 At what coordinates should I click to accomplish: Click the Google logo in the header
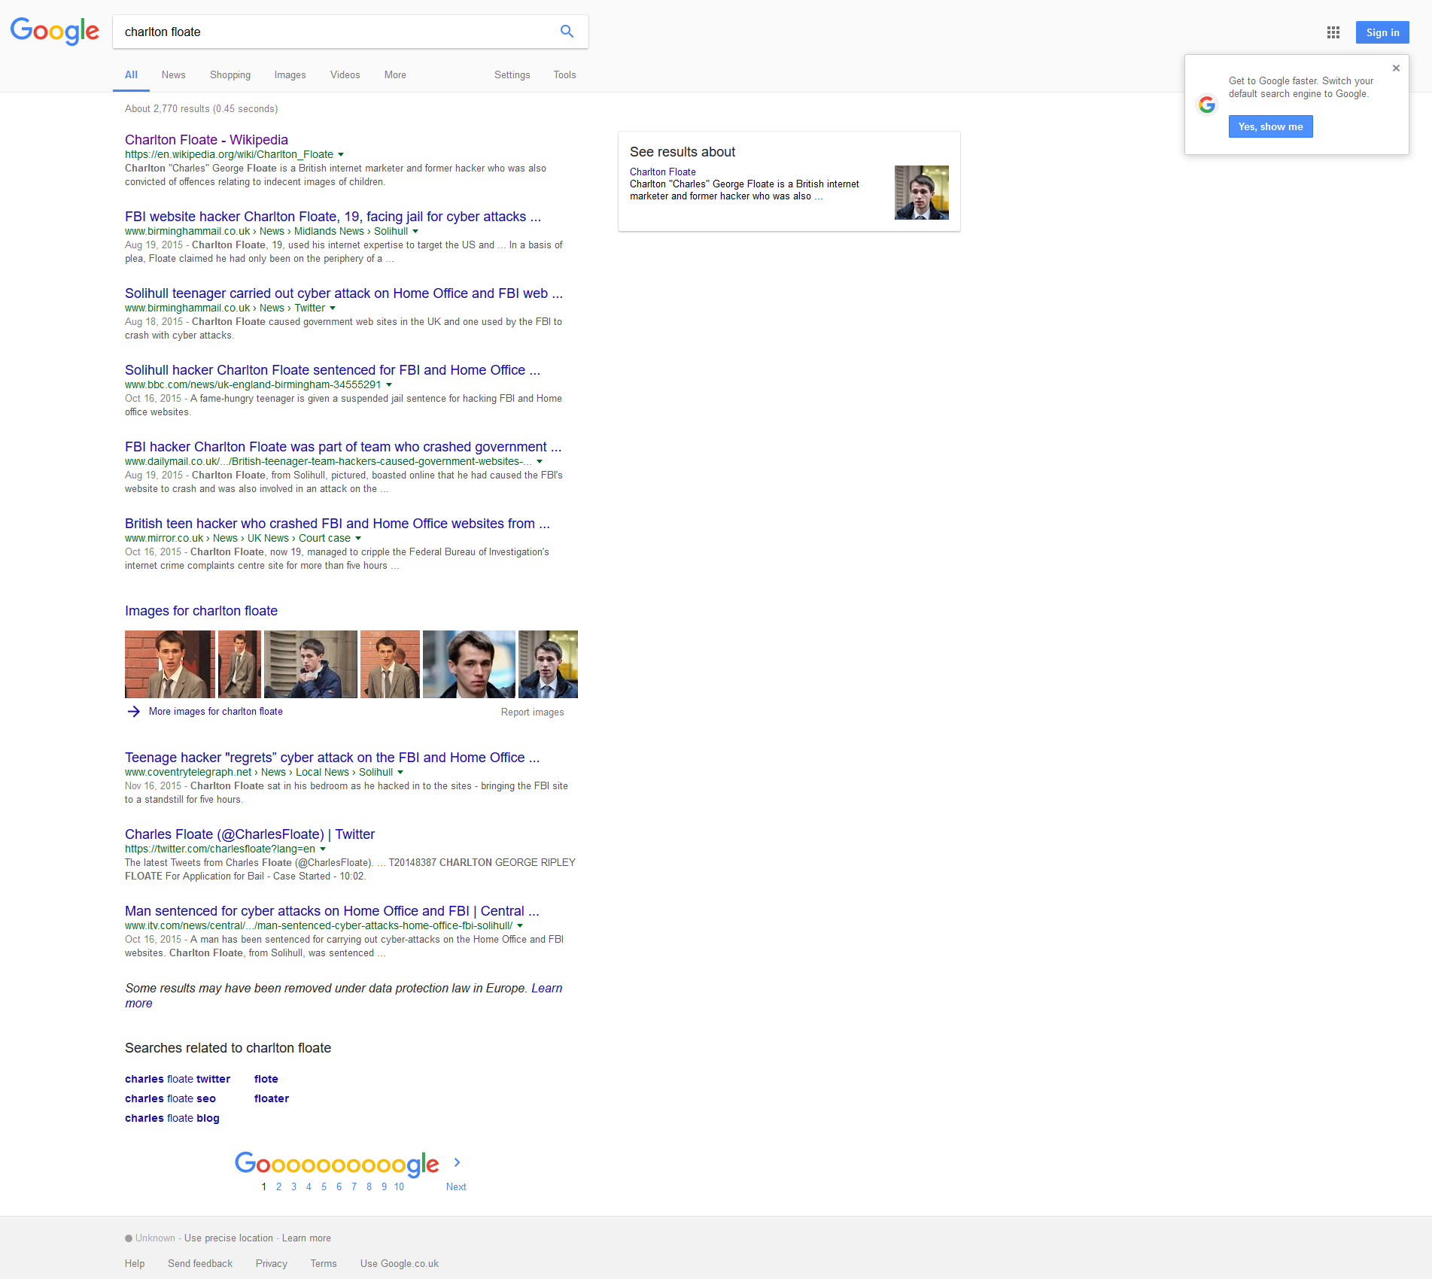click(54, 31)
